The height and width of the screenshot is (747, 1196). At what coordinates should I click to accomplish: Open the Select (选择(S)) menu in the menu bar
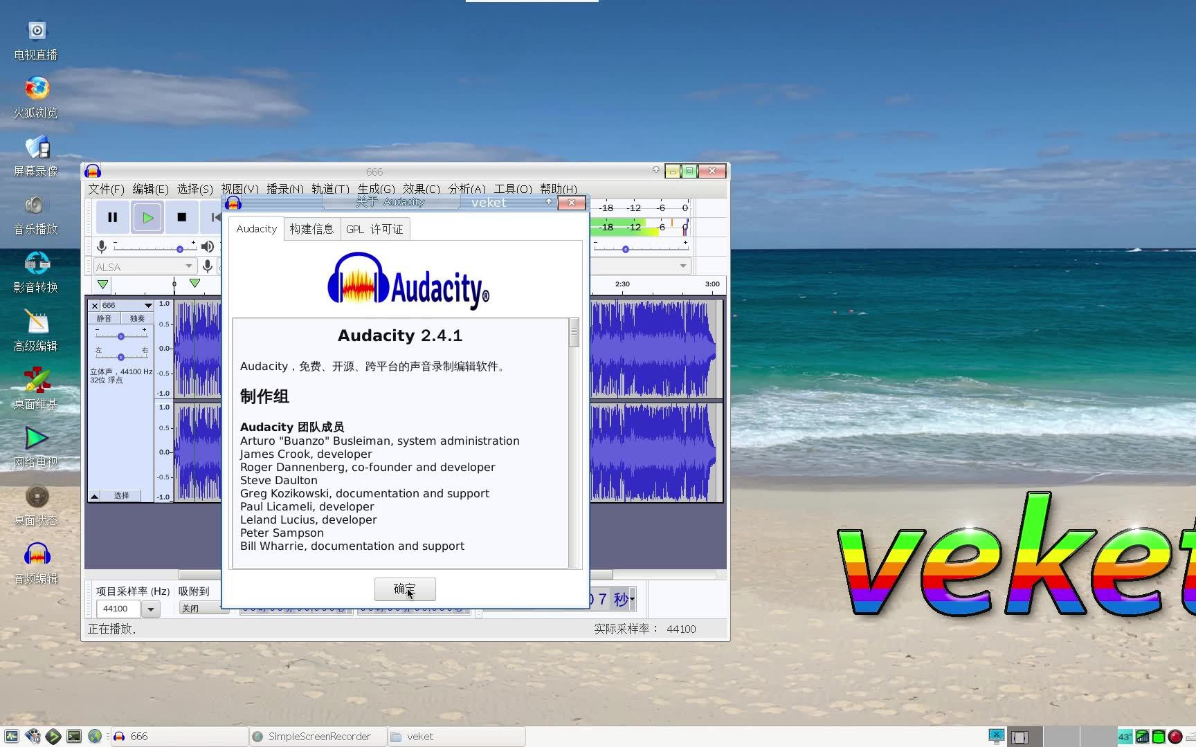click(x=195, y=189)
